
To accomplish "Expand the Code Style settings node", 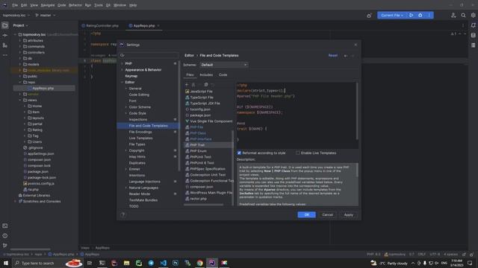I will (126, 113).
